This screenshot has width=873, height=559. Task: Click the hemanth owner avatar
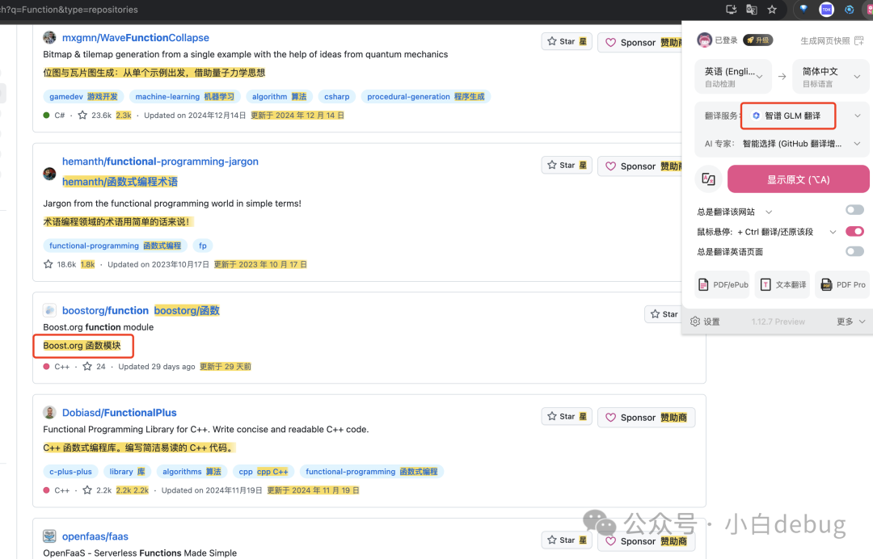49,174
